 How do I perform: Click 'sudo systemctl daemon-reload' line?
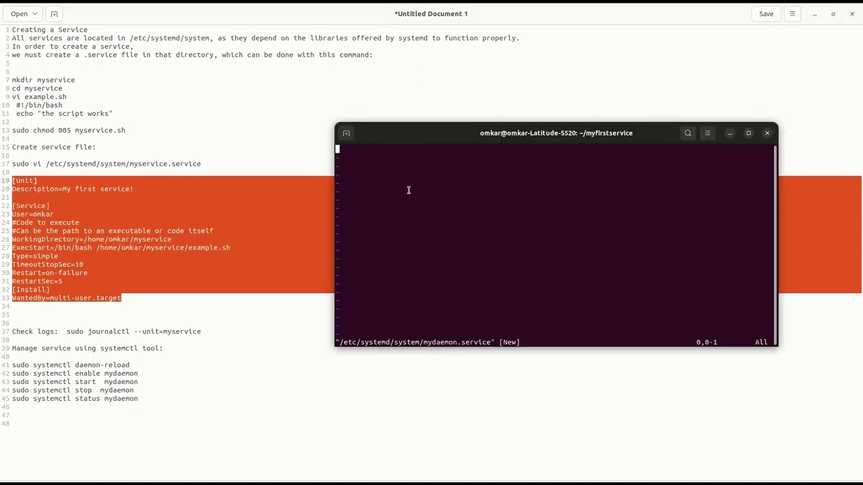click(70, 365)
